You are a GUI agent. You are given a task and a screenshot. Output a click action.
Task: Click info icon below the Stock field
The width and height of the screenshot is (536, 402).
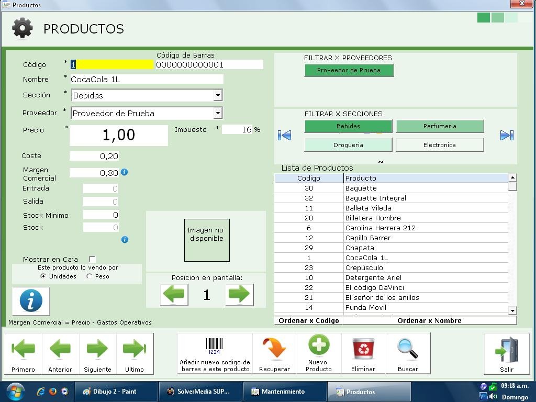125,240
